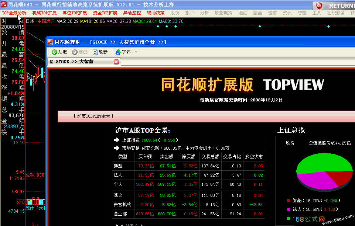Click the 20080415 date in the left panel
Viewport: 355px width, 226px height.
pos(13,27)
